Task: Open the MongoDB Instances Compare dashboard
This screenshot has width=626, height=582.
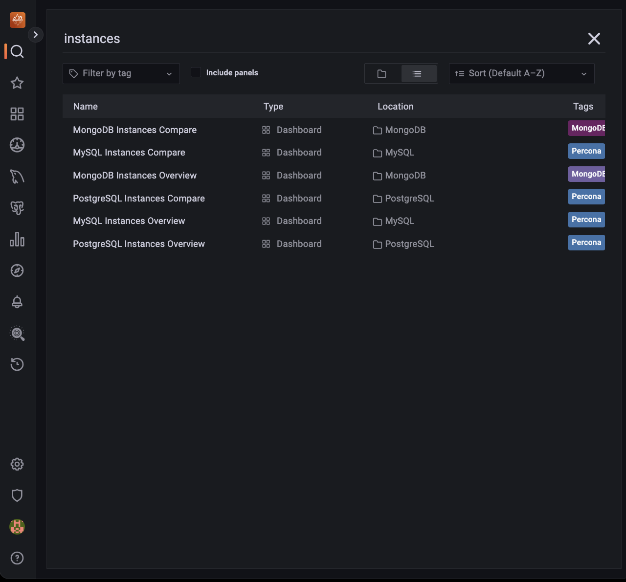Action: [x=134, y=130]
